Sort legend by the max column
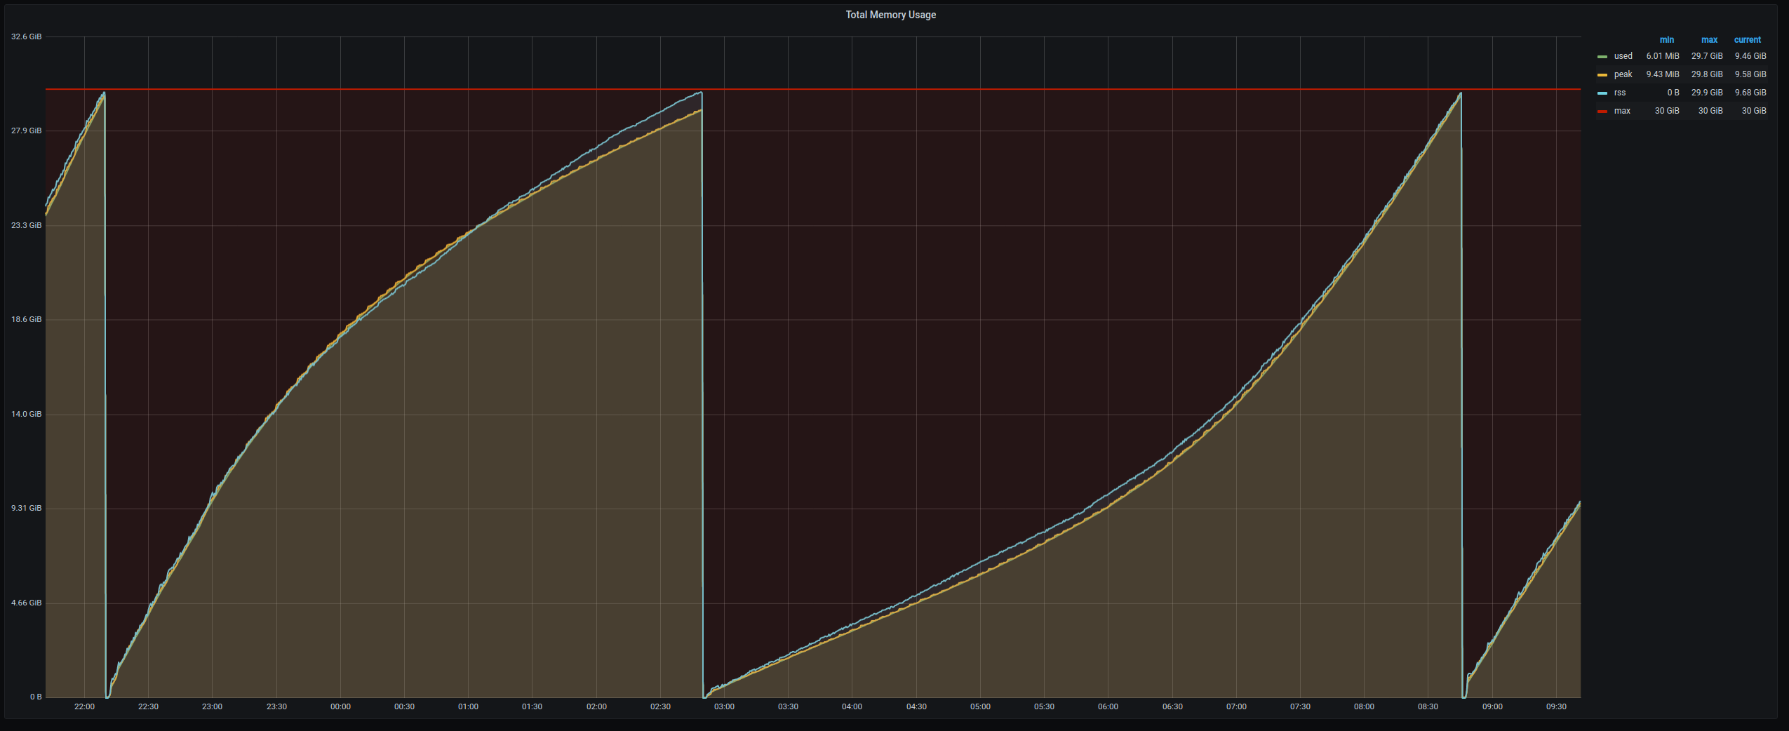The image size is (1789, 731). [1709, 39]
